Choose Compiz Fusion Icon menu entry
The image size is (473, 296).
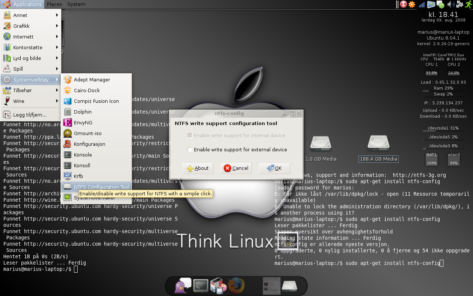96,101
